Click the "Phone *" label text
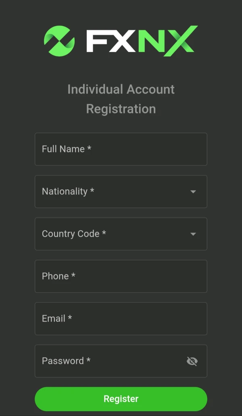242x416 pixels. coord(58,276)
